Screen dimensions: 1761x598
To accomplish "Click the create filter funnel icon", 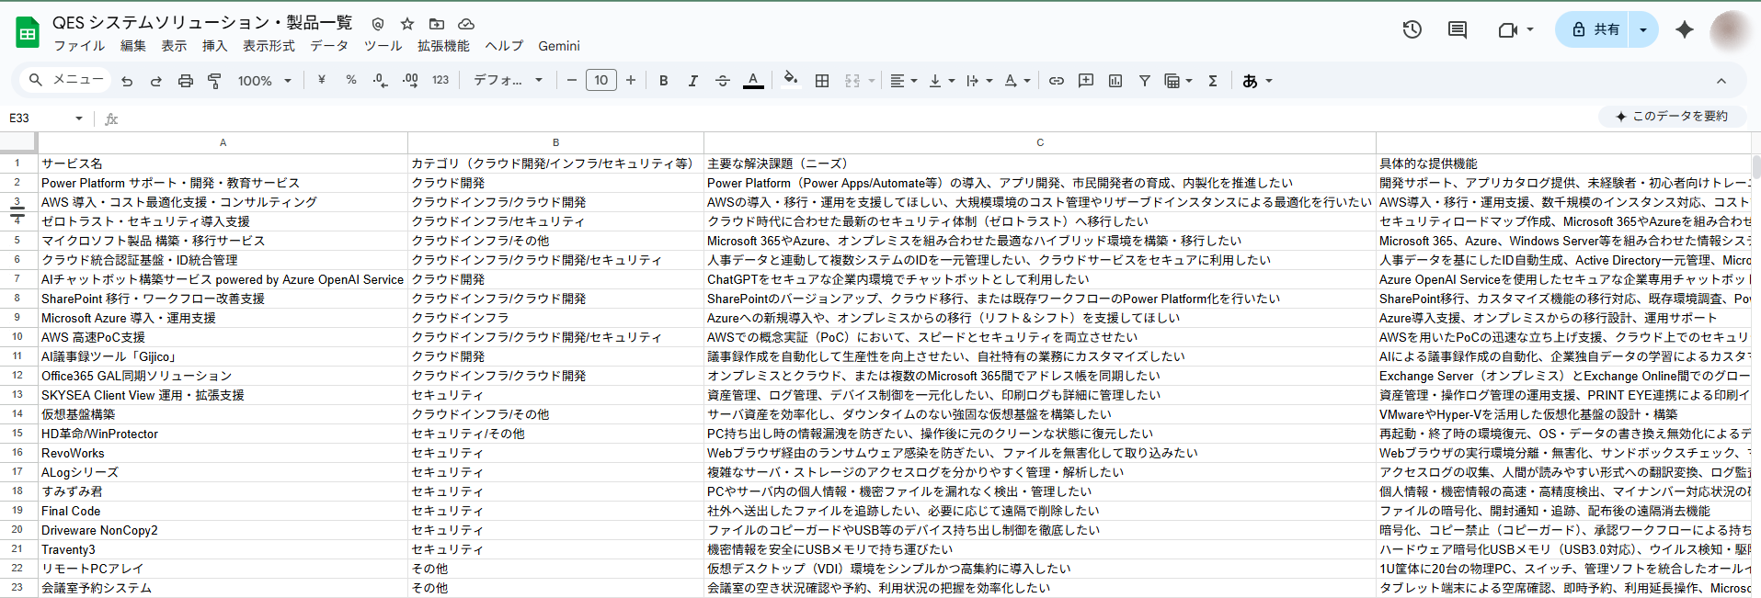I will pos(1145,81).
